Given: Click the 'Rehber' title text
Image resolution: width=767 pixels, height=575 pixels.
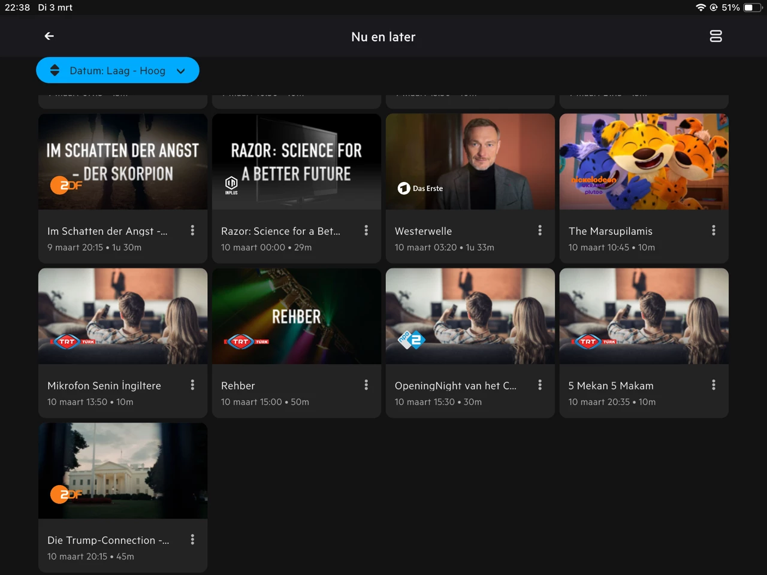Looking at the screenshot, I should (x=238, y=386).
